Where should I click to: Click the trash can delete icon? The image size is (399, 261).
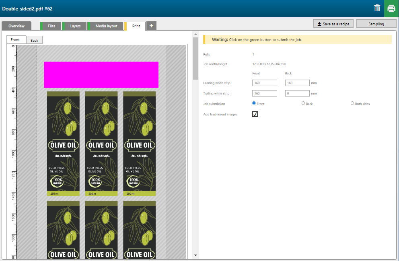point(377,8)
